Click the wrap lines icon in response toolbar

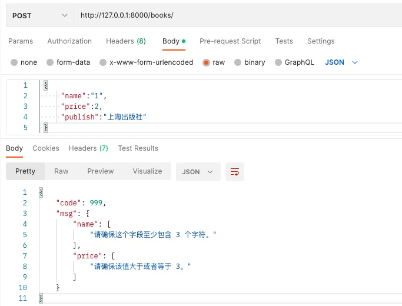235,172
